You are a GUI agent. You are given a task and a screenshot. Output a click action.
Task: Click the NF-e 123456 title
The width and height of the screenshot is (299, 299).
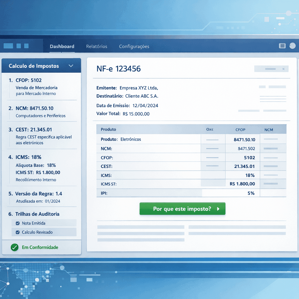119,69
